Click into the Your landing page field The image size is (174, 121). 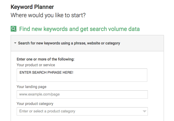coord(82,94)
